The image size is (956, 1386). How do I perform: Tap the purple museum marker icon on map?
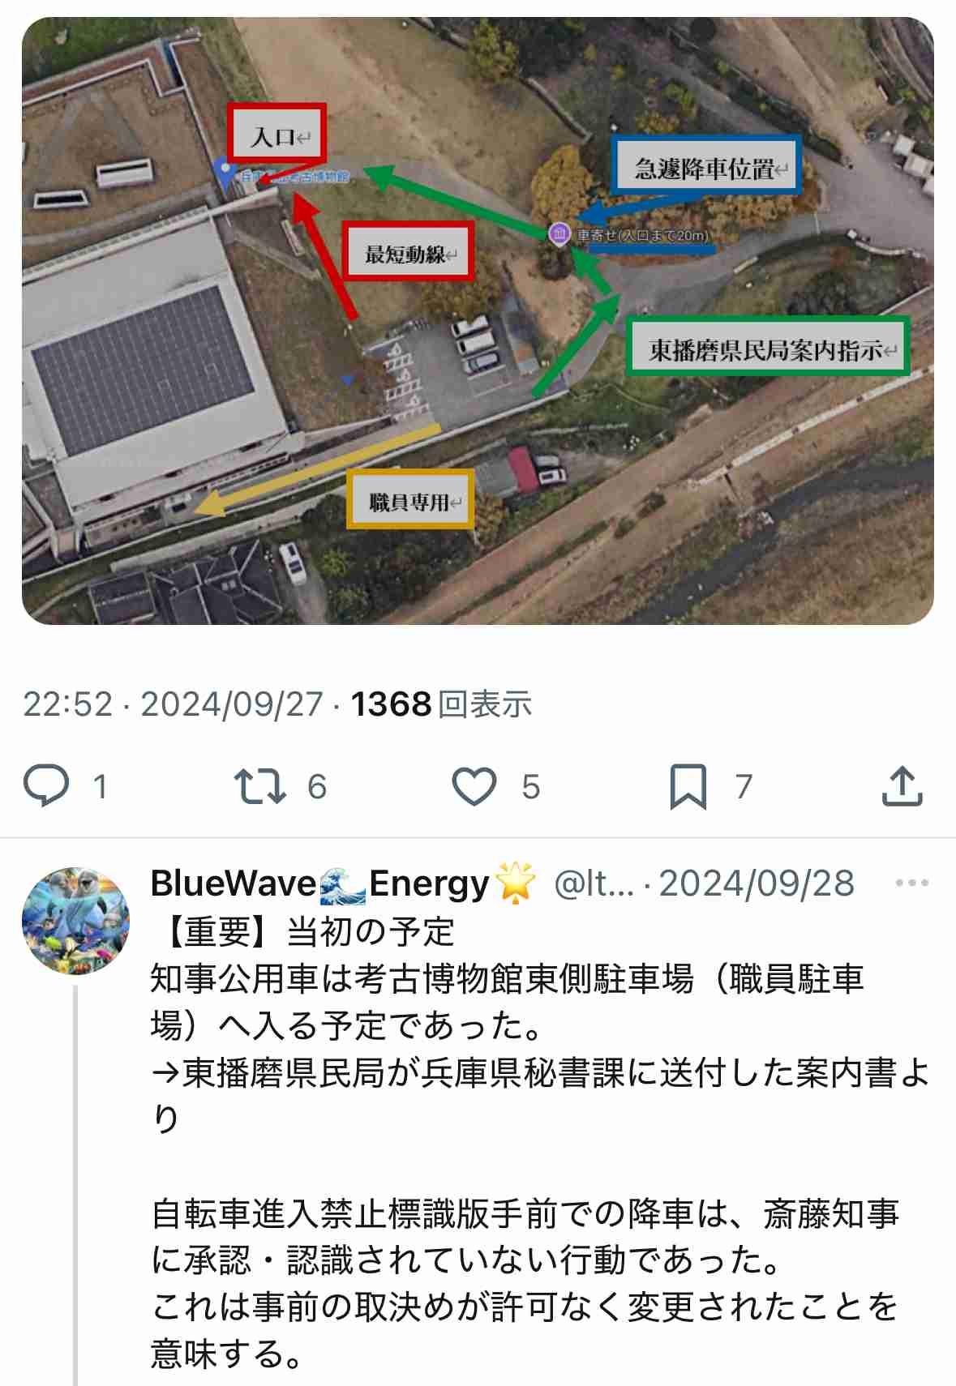coord(559,234)
